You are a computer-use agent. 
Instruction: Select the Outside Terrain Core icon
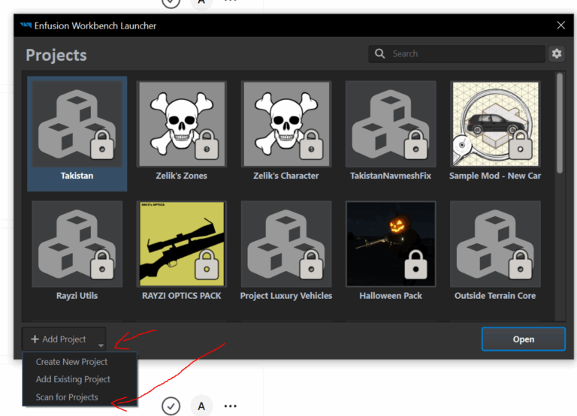point(495,244)
